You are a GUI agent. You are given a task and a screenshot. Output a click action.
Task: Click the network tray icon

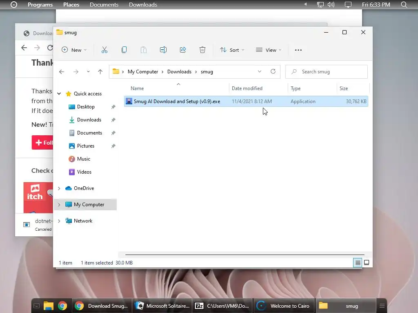[320, 4]
